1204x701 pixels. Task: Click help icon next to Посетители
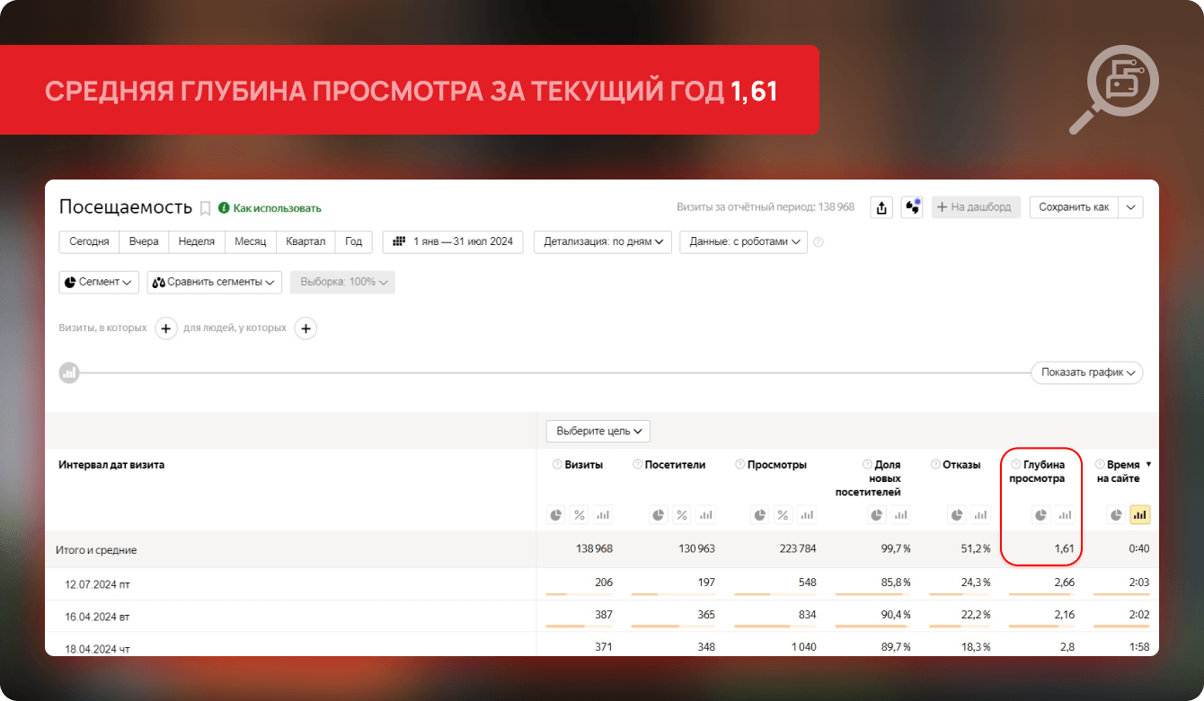pos(637,465)
